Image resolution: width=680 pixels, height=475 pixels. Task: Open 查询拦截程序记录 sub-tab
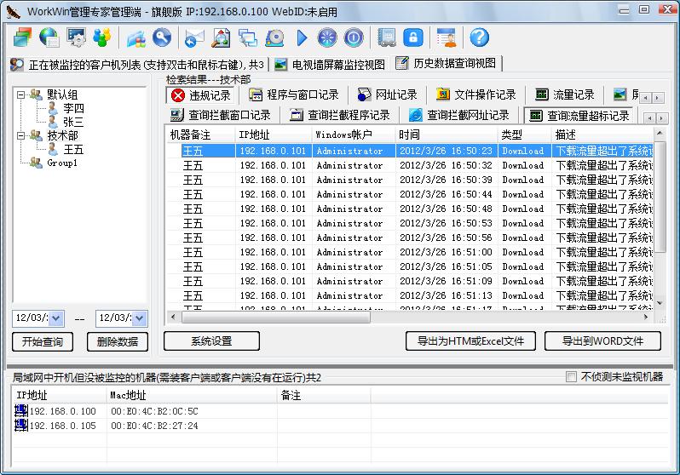[x=340, y=115]
